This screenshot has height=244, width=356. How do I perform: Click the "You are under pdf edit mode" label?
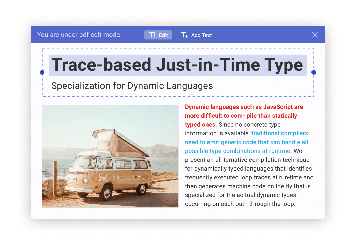coord(79,35)
